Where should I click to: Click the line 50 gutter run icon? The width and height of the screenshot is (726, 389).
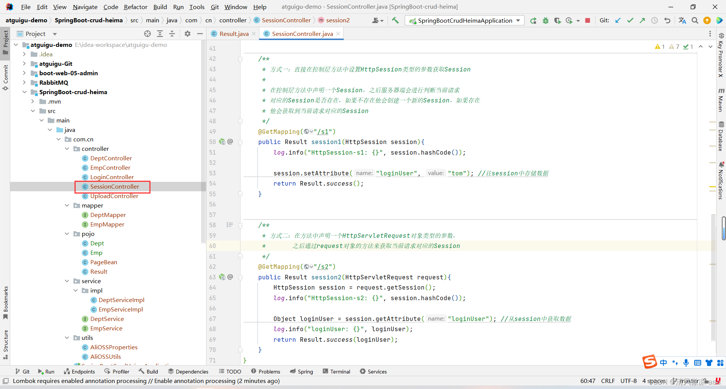tap(222, 142)
